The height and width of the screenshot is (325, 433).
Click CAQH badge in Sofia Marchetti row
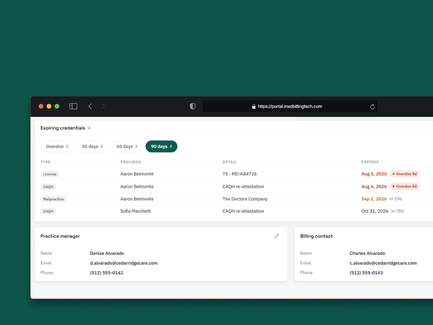[48, 211]
